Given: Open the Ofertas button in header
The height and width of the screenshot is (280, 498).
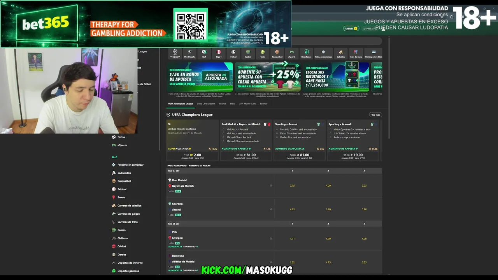Looking at the screenshot, I should 351,28.
